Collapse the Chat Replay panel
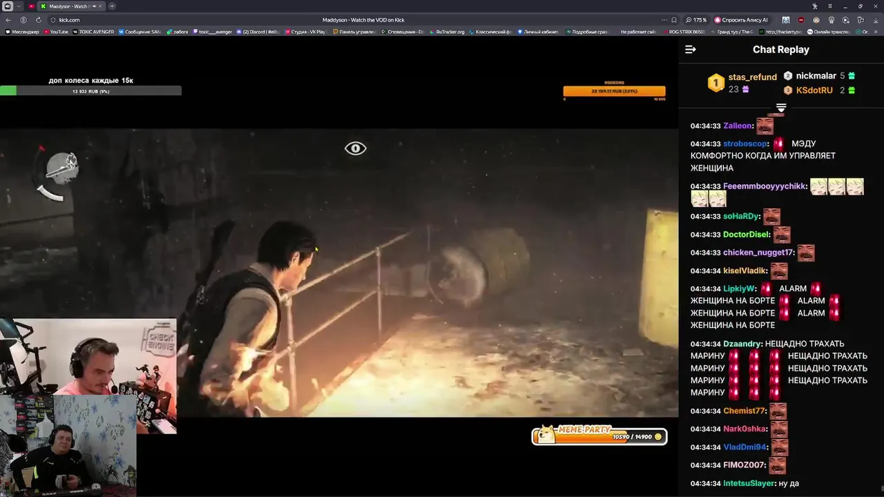This screenshot has height=497, width=884. [690, 50]
